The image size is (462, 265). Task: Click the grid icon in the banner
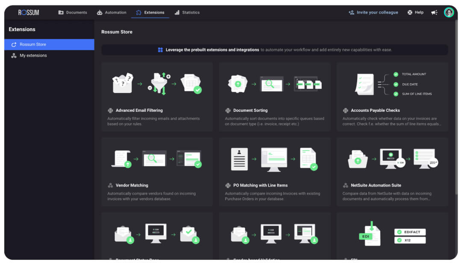(160, 50)
